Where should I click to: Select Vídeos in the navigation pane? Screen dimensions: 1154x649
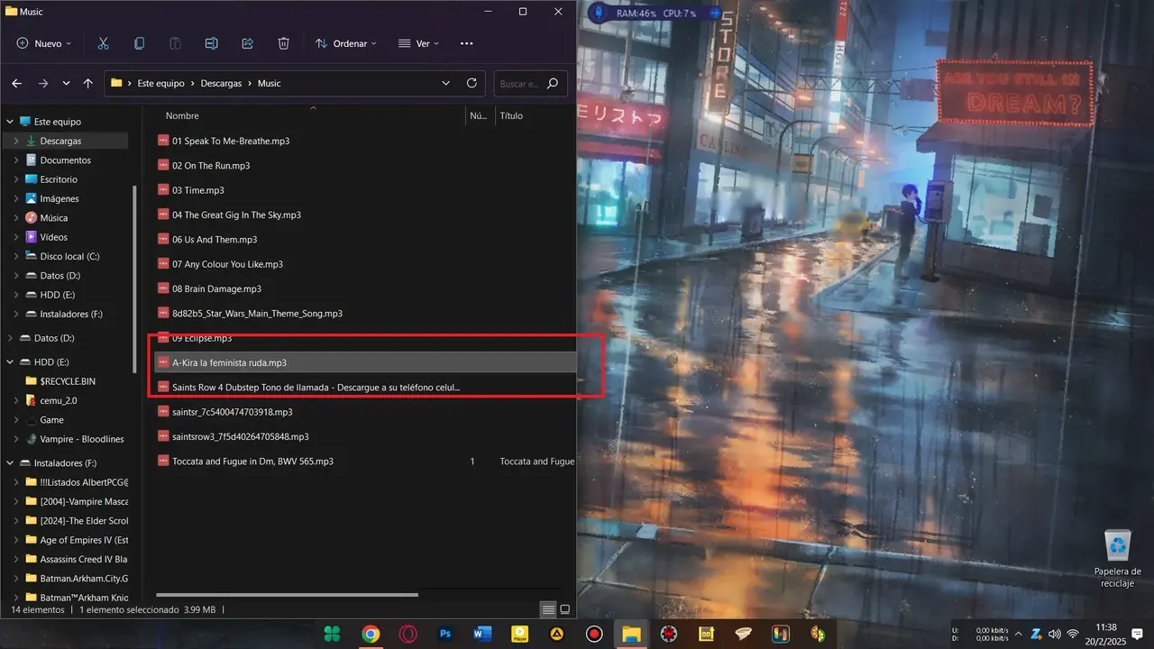[54, 237]
